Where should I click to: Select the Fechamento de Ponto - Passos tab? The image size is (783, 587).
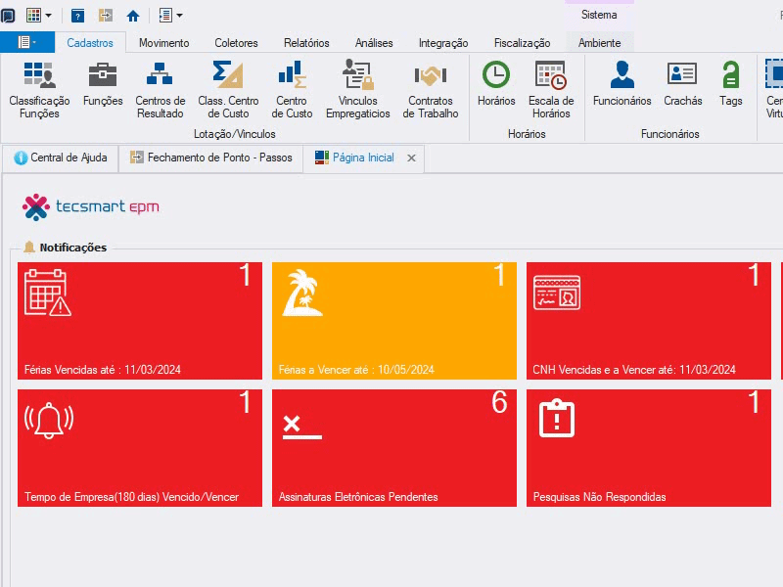[210, 158]
